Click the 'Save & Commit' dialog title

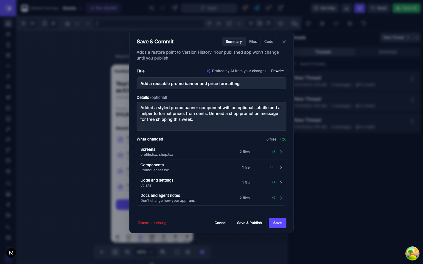[155, 42]
